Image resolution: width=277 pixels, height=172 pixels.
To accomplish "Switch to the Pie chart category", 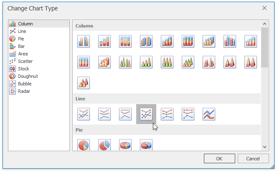I will (x=21, y=39).
